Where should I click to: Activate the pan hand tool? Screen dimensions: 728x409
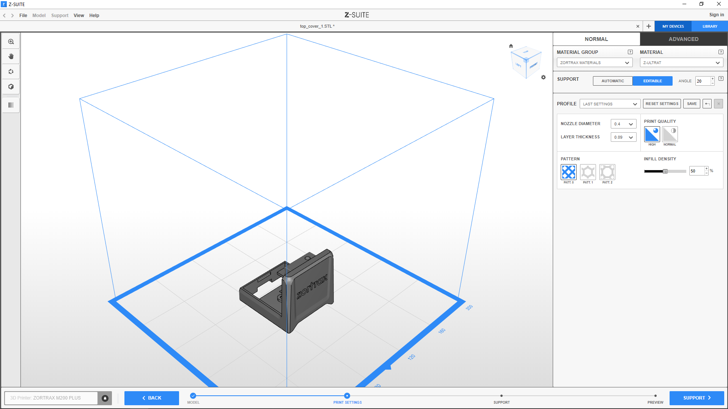[11, 56]
